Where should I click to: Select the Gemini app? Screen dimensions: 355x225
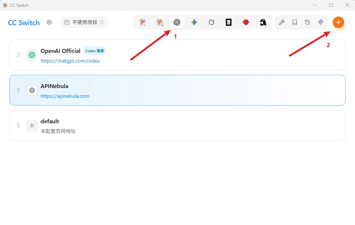194,22
